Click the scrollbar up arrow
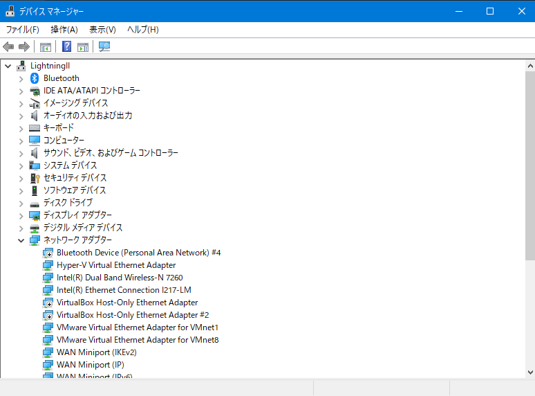The width and height of the screenshot is (535, 396). coord(530,66)
